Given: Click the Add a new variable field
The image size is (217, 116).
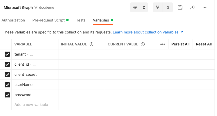Looking at the screenshot, I should coord(35,105).
